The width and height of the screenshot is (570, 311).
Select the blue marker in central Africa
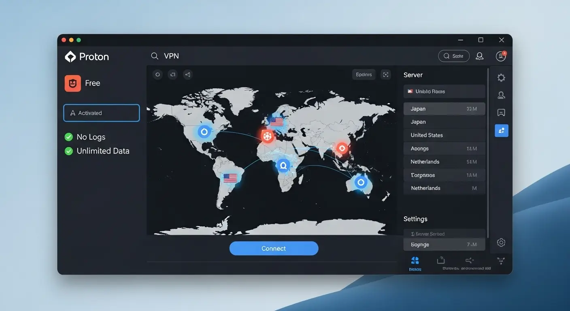point(283,165)
